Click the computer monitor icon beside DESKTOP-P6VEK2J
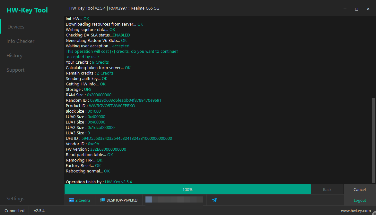This screenshot has width=376, height=215. 103,200
